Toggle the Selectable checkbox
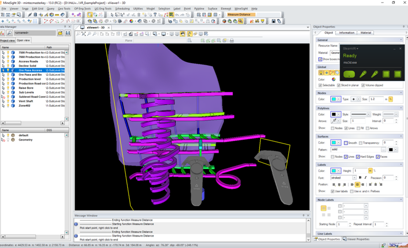Screen dimensions: 408x248 320,85
